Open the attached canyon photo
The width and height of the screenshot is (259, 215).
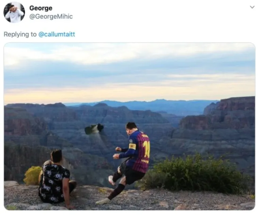(129, 126)
